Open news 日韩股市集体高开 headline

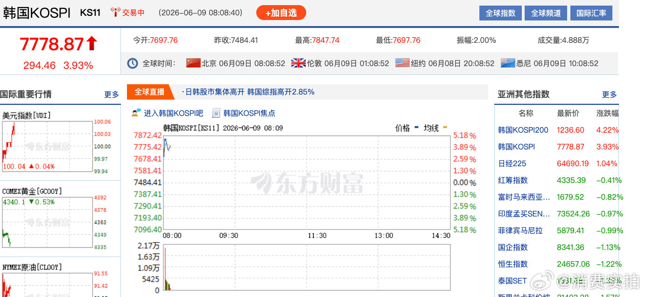[249, 92]
